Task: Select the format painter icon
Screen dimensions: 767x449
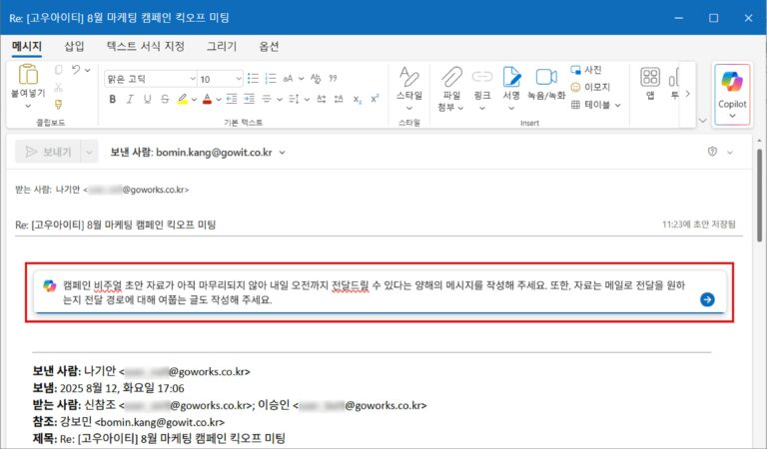Action: pyautogui.click(x=59, y=104)
